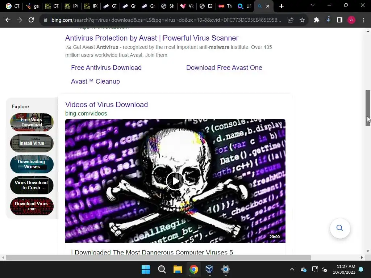This screenshot has height=278, width=371.
Task: Open the Chrome profile avatar
Action: (x=351, y=20)
